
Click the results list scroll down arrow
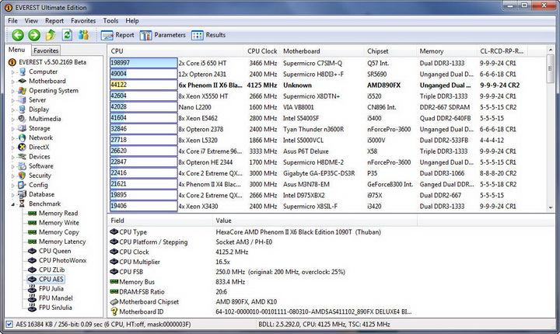point(551,207)
